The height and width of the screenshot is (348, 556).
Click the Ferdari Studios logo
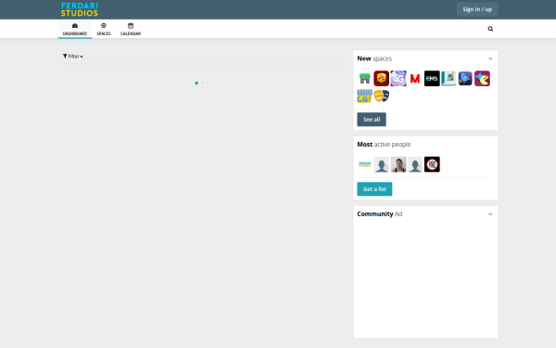(79, 9)
